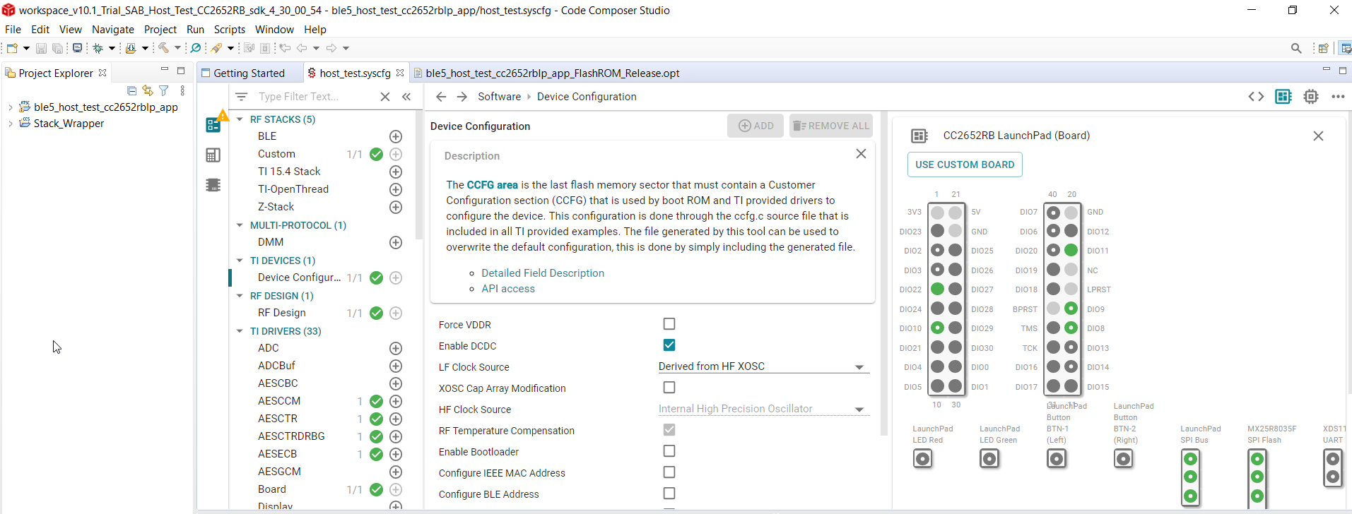The width and height of the screenshot is (1352, 514).
Task: Click the Flash pen toolbar icon
Action: coord(216,48)
